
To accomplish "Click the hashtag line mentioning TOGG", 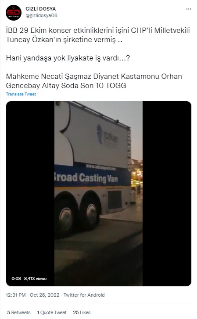I will pyautogui.click(x=94, y=81).
